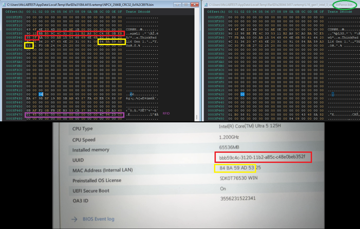
Task: Activate the L16_gen1_intel window title bar
Action: tap(281, 5)
